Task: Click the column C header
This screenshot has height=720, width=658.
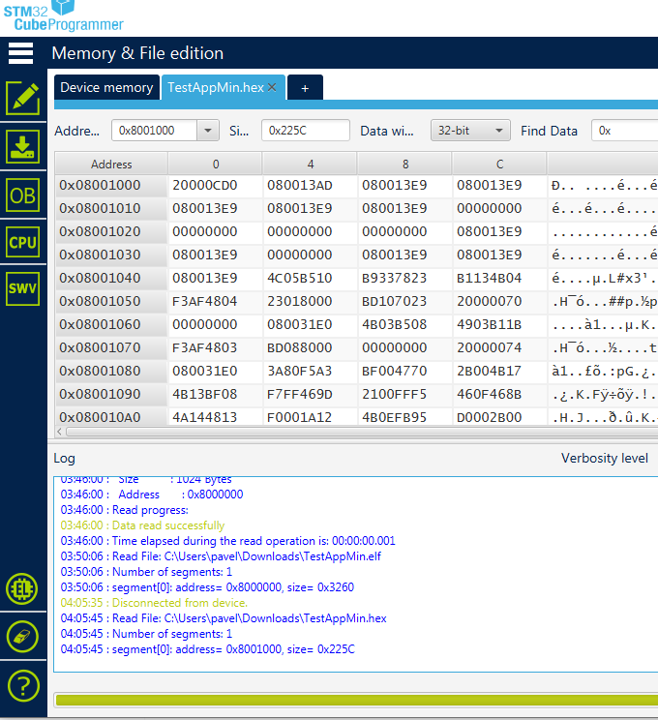Action: 499,164
